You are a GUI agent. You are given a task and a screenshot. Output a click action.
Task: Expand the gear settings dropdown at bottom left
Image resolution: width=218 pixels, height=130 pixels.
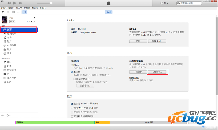(x=8, y=115)
